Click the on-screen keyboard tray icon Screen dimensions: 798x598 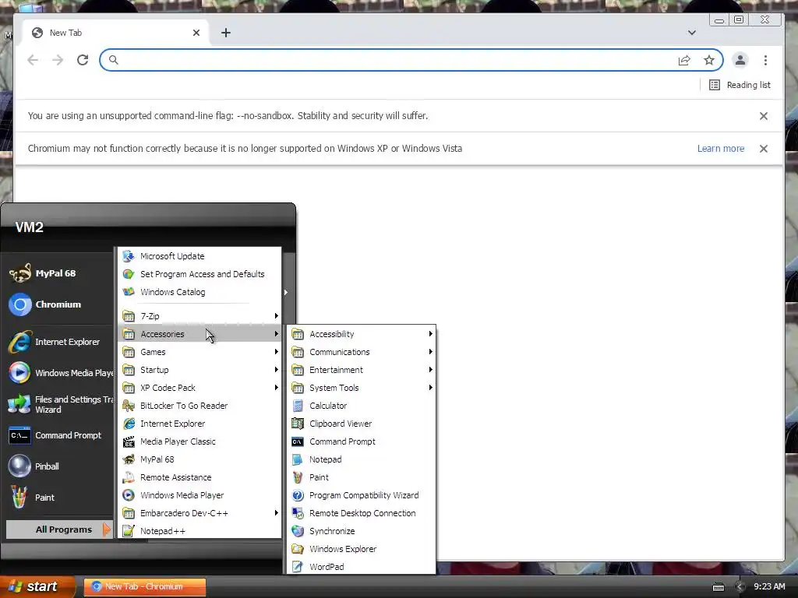click(718, 587)
